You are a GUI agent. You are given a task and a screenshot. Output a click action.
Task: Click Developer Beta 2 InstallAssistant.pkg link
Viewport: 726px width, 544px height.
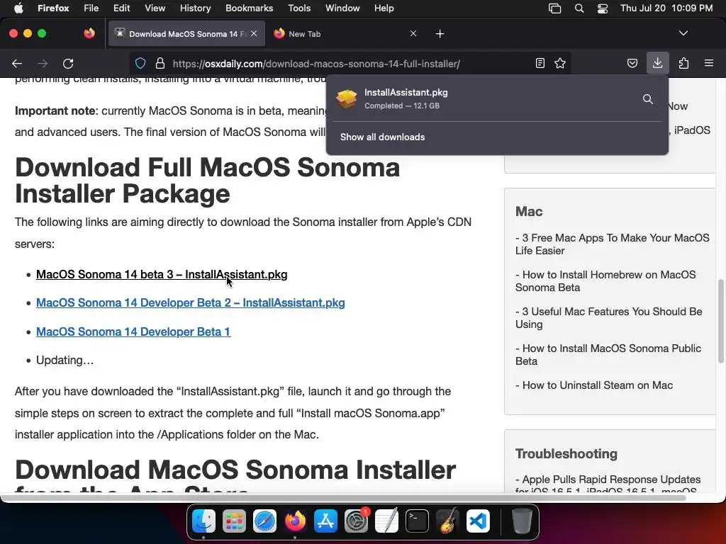pos(190,302)
